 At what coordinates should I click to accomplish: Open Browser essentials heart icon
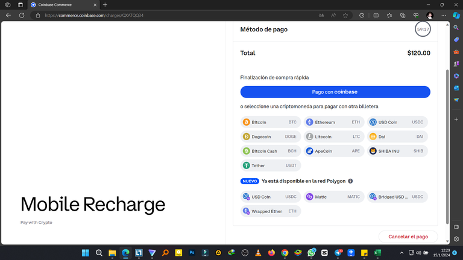(x=416, y=15)
